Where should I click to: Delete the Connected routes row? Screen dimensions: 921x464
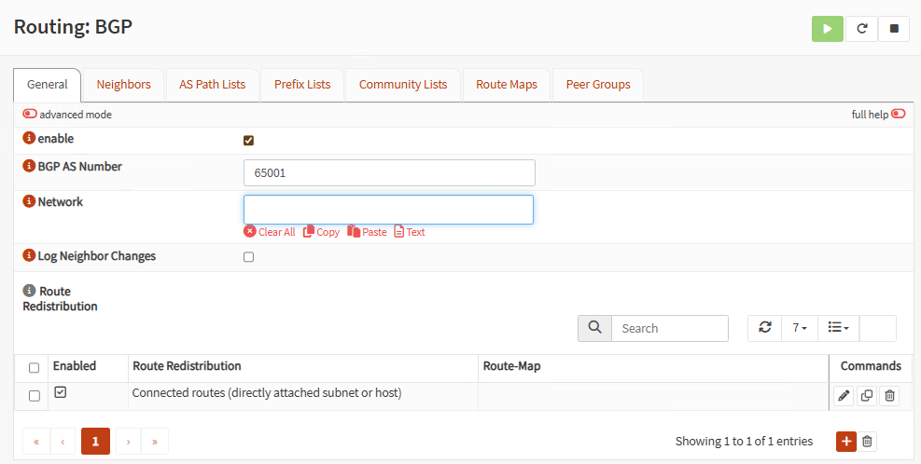coord(890,396)
